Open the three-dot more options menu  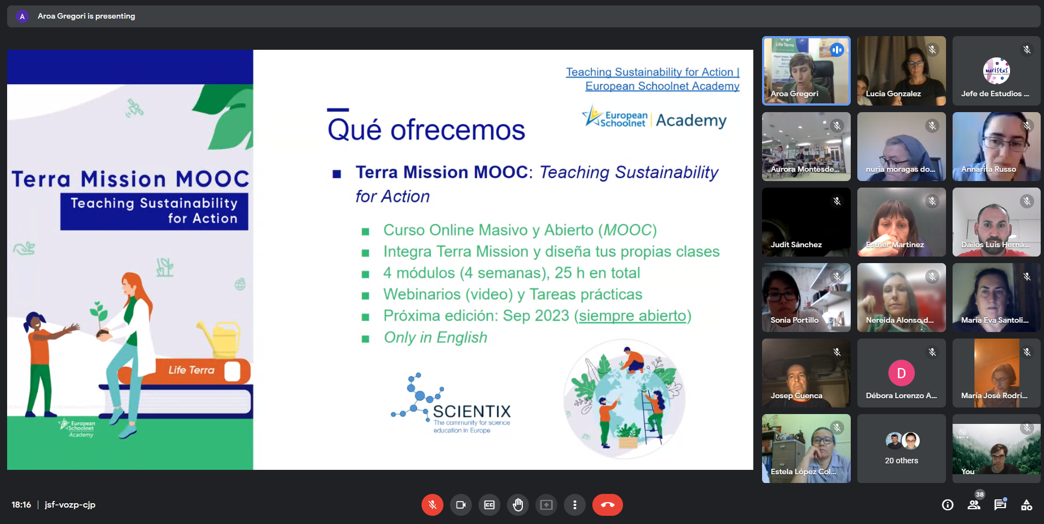[575, 505]
